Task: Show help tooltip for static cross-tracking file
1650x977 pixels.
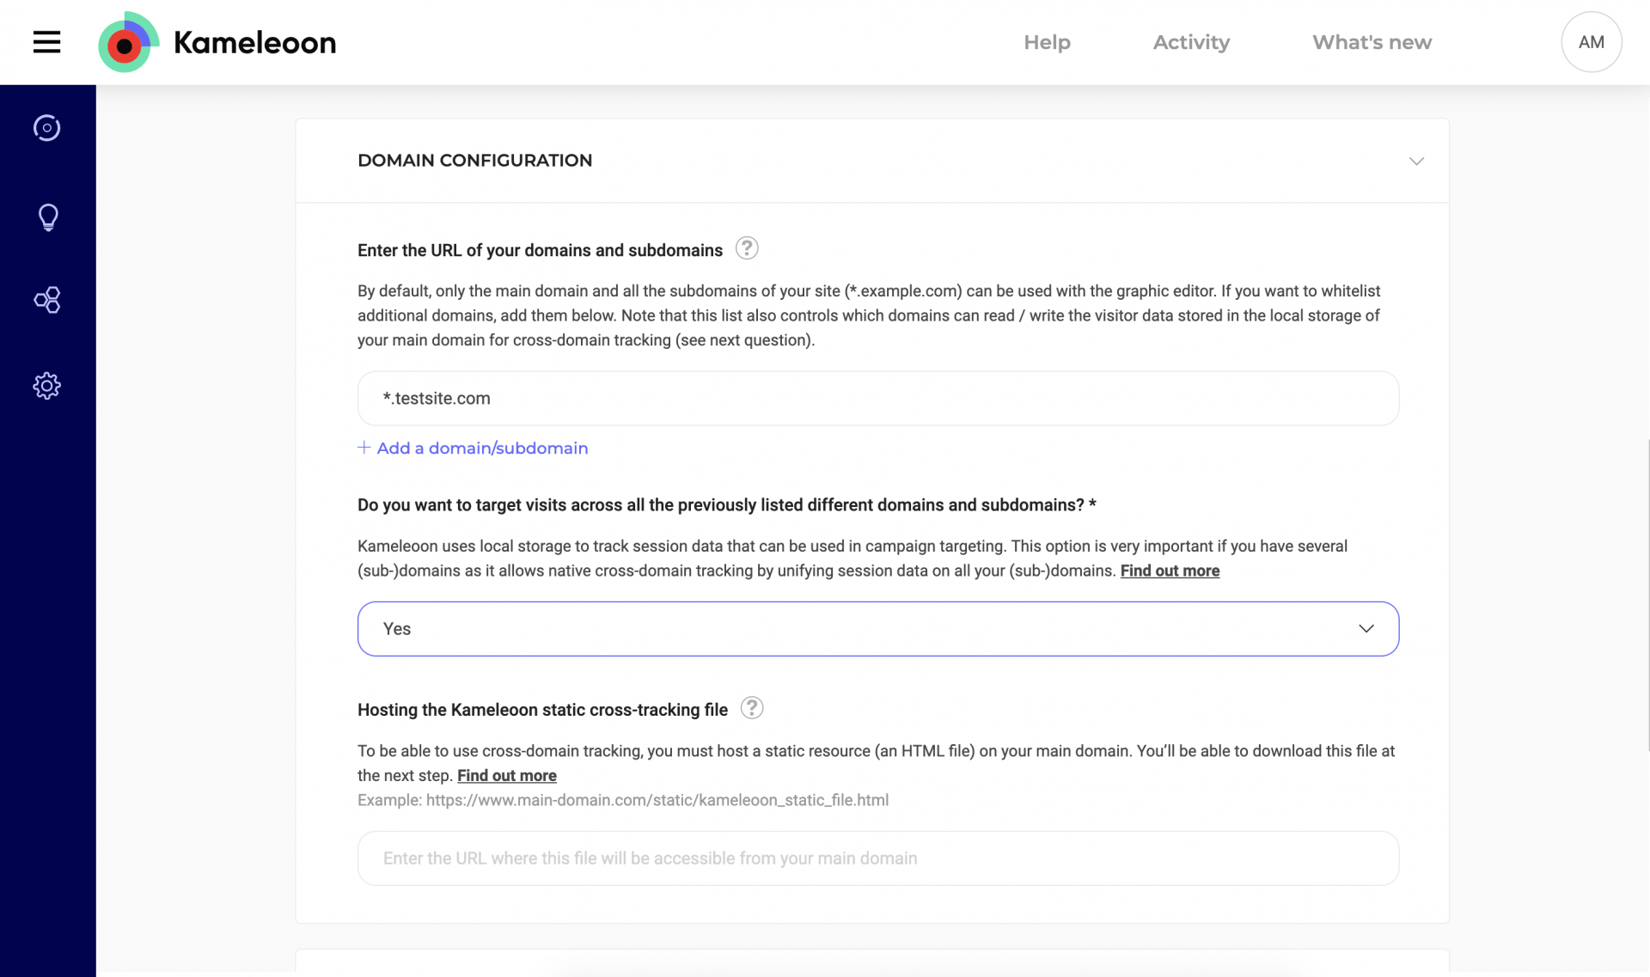Action: coord(752,708)
